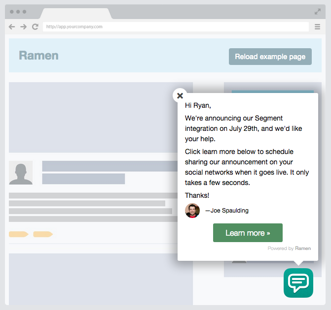This screenshot has width=331, height=310.
Task: Click the "—Joe Spaulding" signature text
Action: coord(227,211)
